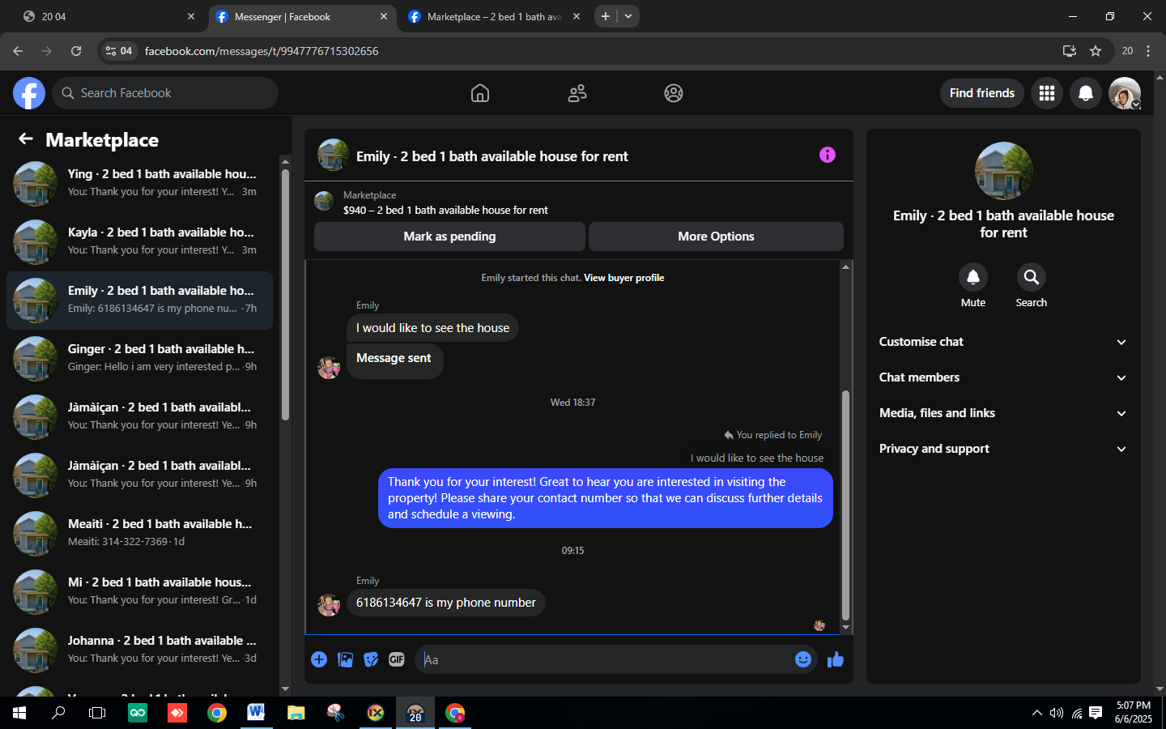
Task: Open Windows notification center icon
Action: (1096, 713)
